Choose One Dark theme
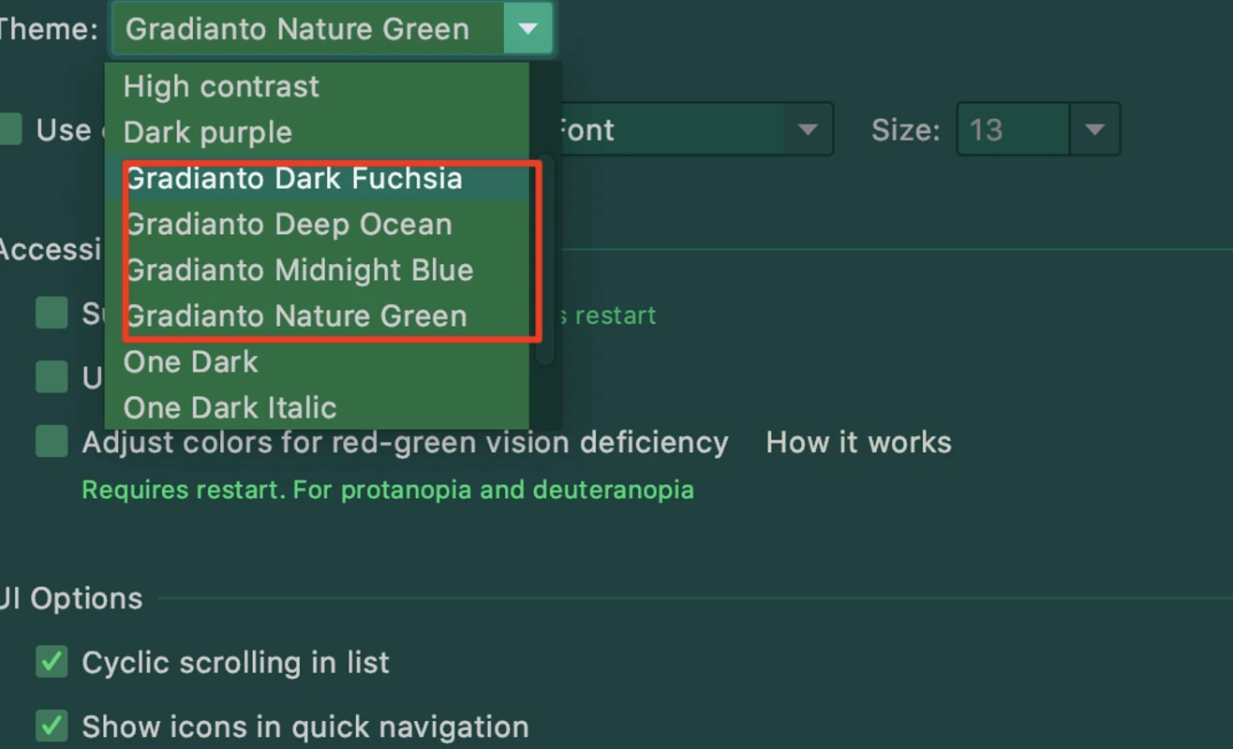 coord(317,361)
